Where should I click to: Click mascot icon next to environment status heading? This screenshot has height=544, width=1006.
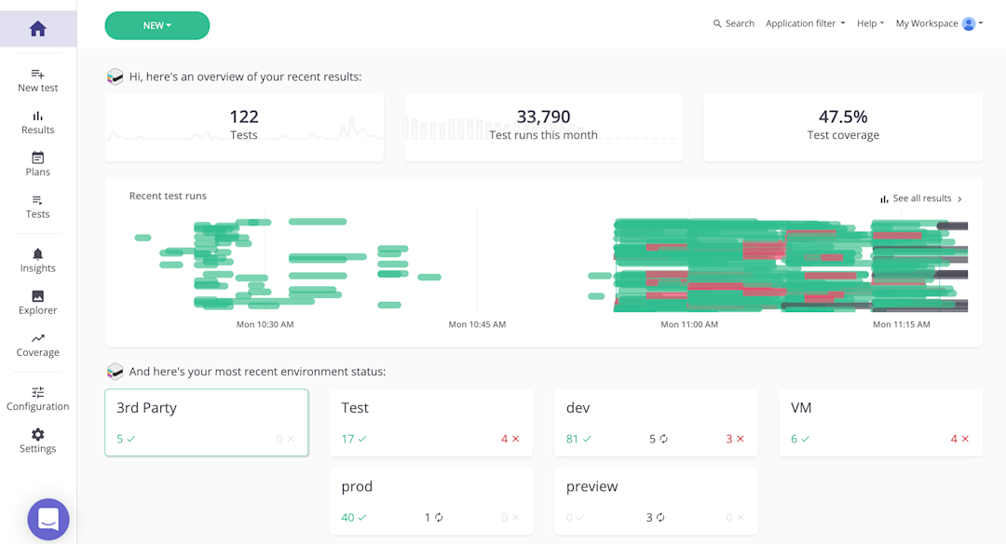click(115, 372)
